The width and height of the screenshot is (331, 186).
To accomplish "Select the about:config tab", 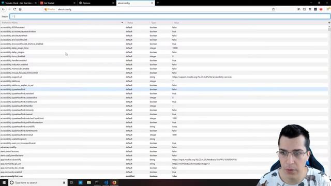I will coord(136,3).
